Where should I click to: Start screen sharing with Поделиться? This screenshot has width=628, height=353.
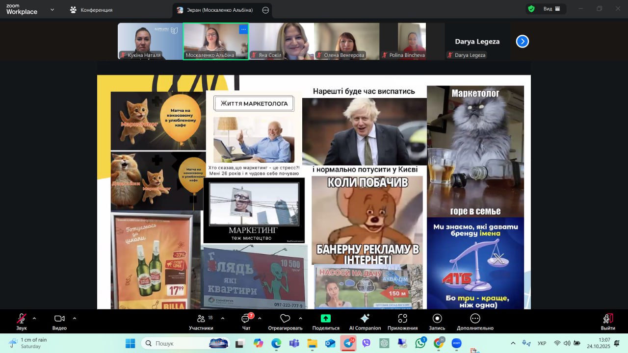[x=326, y=322]
